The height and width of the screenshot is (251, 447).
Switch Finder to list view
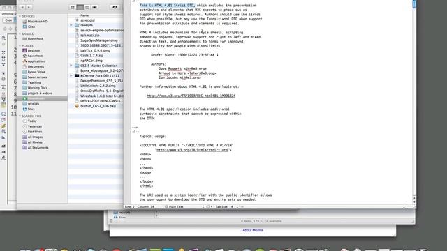pos(80,7)
